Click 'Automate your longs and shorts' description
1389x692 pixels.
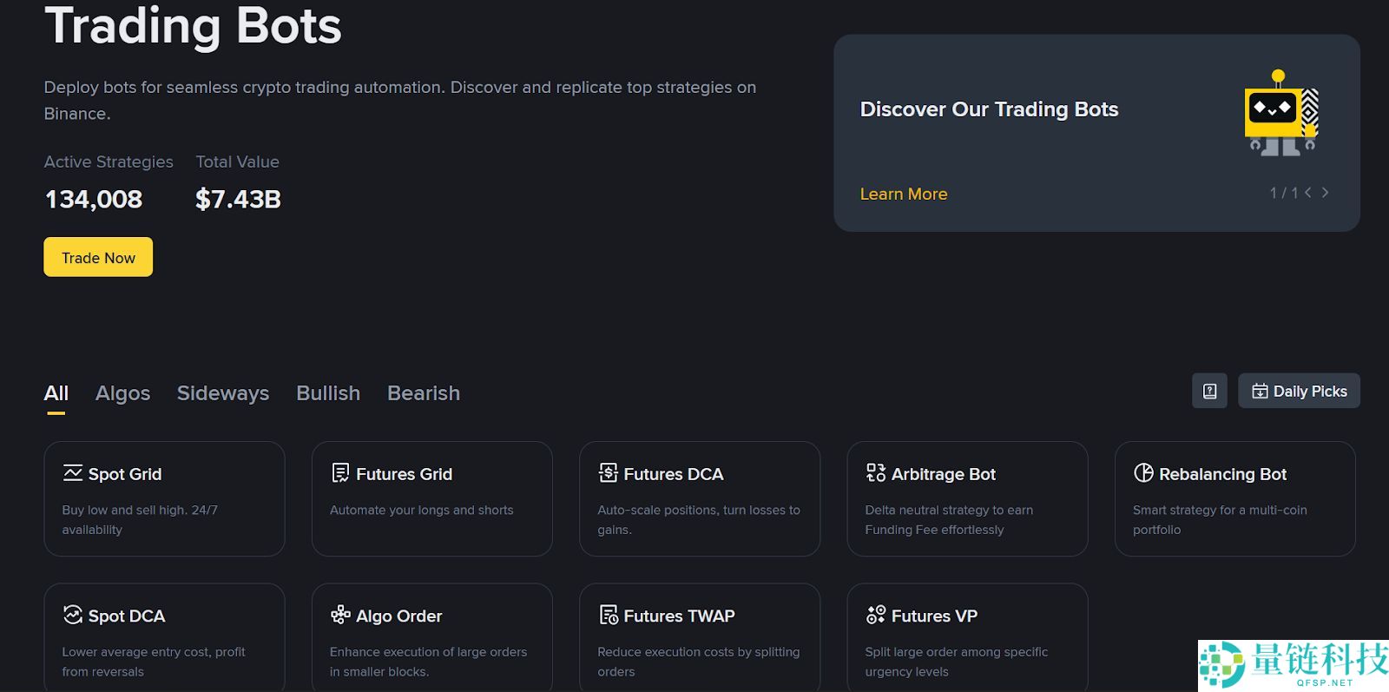(x=422, y=510)
